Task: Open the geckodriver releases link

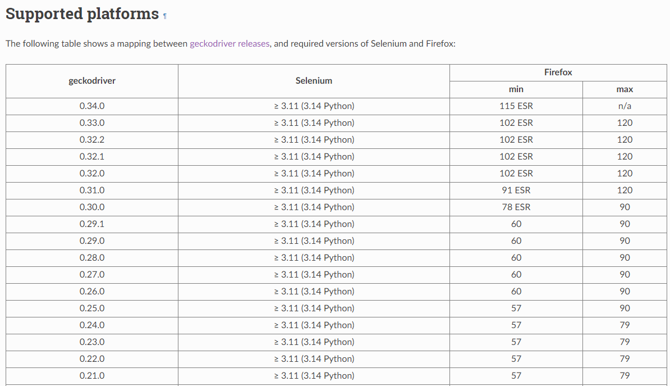Action: [230, 44]
